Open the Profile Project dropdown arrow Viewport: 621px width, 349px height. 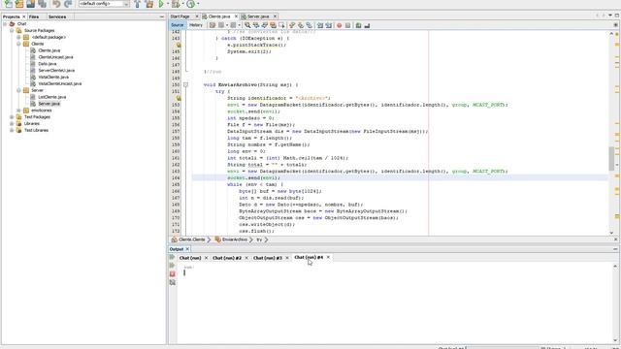[x=198, y=4]
